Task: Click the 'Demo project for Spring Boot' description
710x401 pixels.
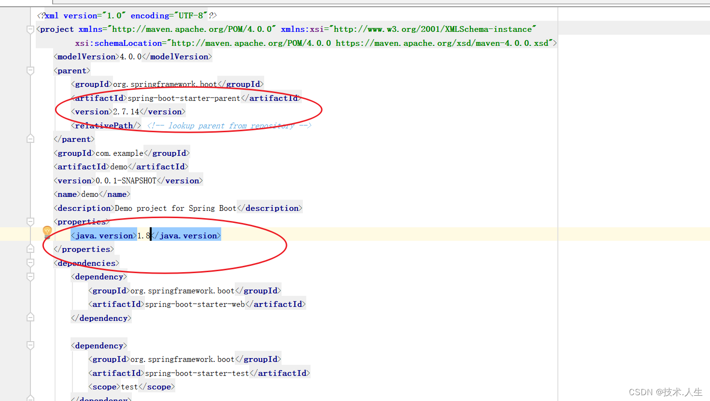Action: click(x=176, y=208)
